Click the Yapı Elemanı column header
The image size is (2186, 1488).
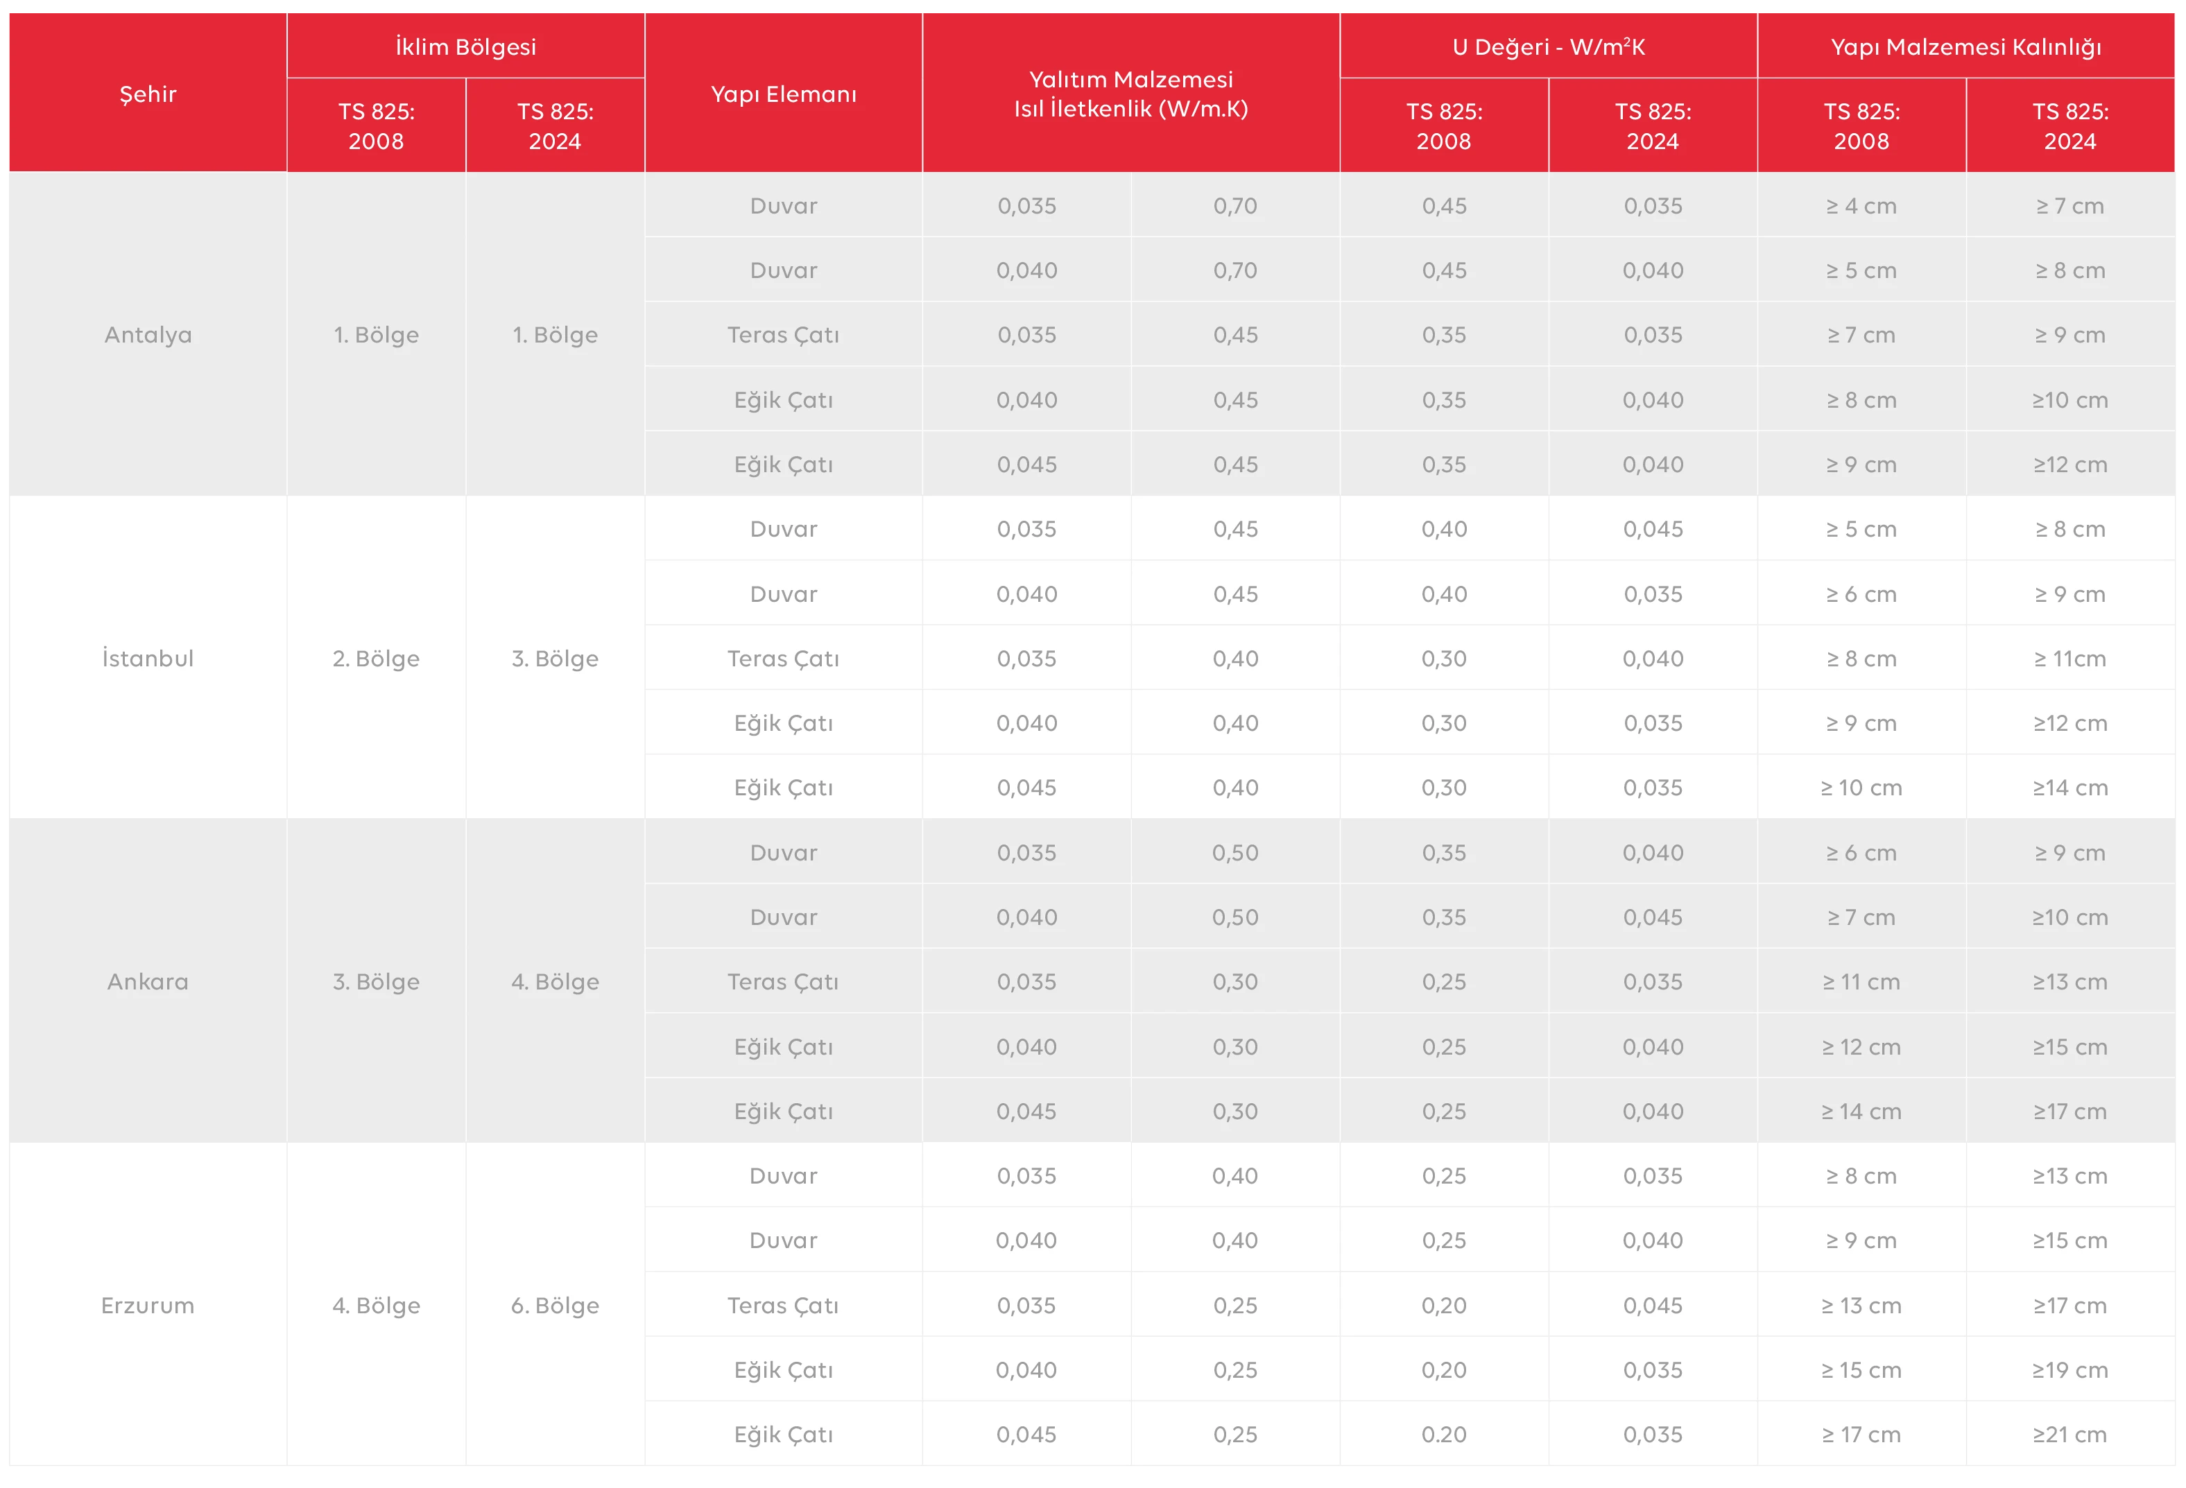[x=784, y=94]
